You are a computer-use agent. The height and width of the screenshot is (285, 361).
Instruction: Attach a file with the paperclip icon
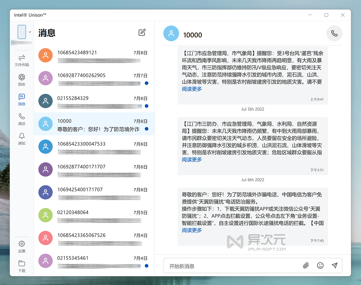(x=306, y=265)
